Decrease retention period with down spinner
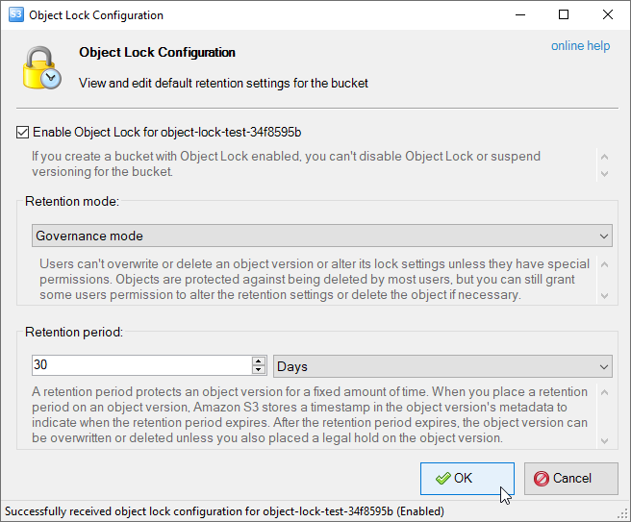 pos(259,369)
